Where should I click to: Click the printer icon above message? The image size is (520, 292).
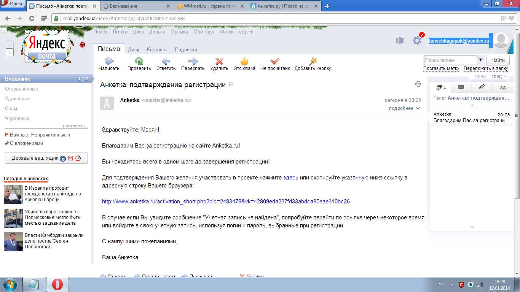418,84
